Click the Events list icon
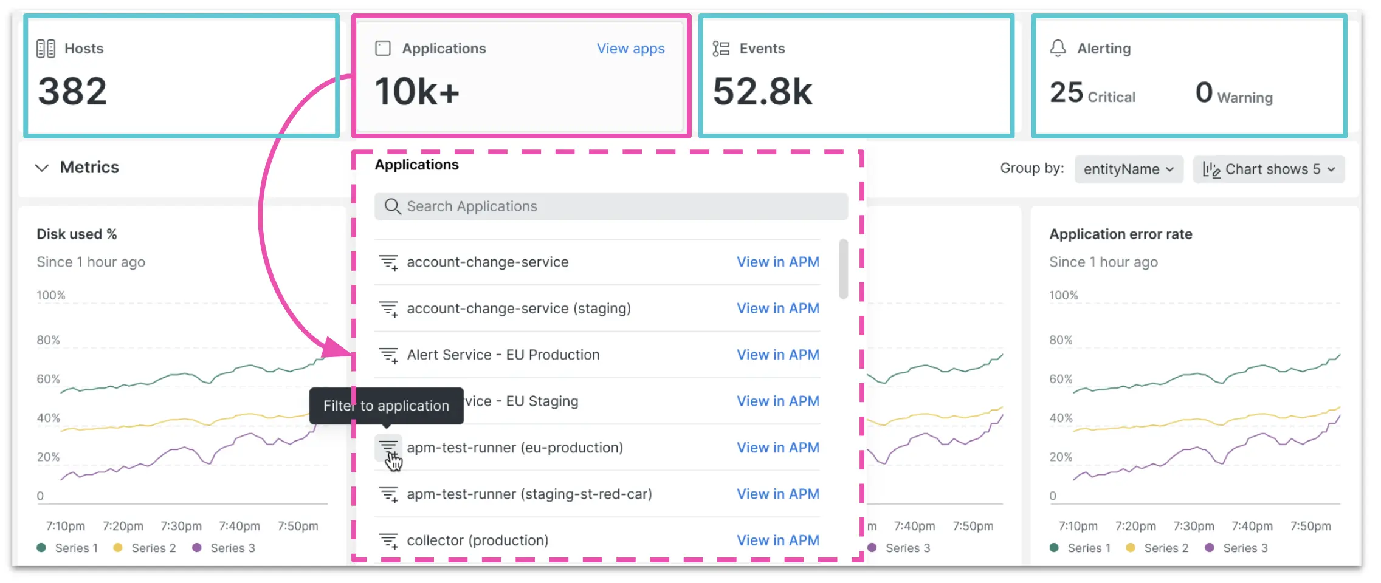1381x583 pixels. (x=721, y=49)
